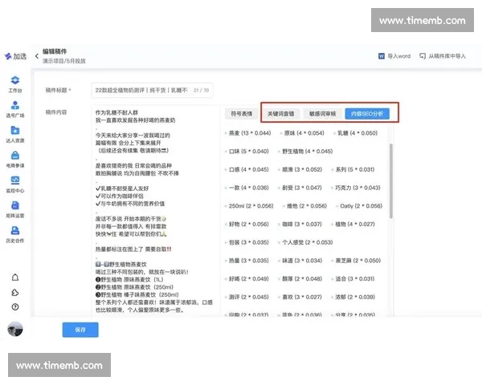This screenshot has height=385, width=482.
Task: Click keyword 耐受 (3 * 0.047)
Action: point(302,188)
